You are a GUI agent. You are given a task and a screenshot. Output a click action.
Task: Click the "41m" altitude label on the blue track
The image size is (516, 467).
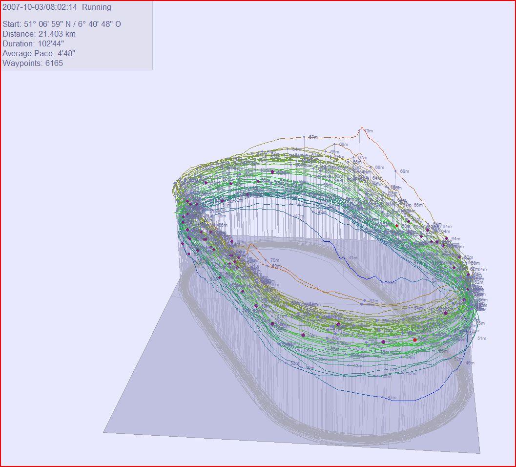[x=353, y=257]
